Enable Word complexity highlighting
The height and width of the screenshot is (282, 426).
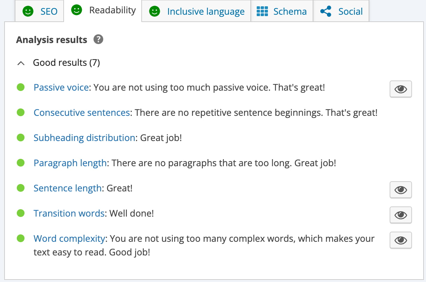coord(400,240)
